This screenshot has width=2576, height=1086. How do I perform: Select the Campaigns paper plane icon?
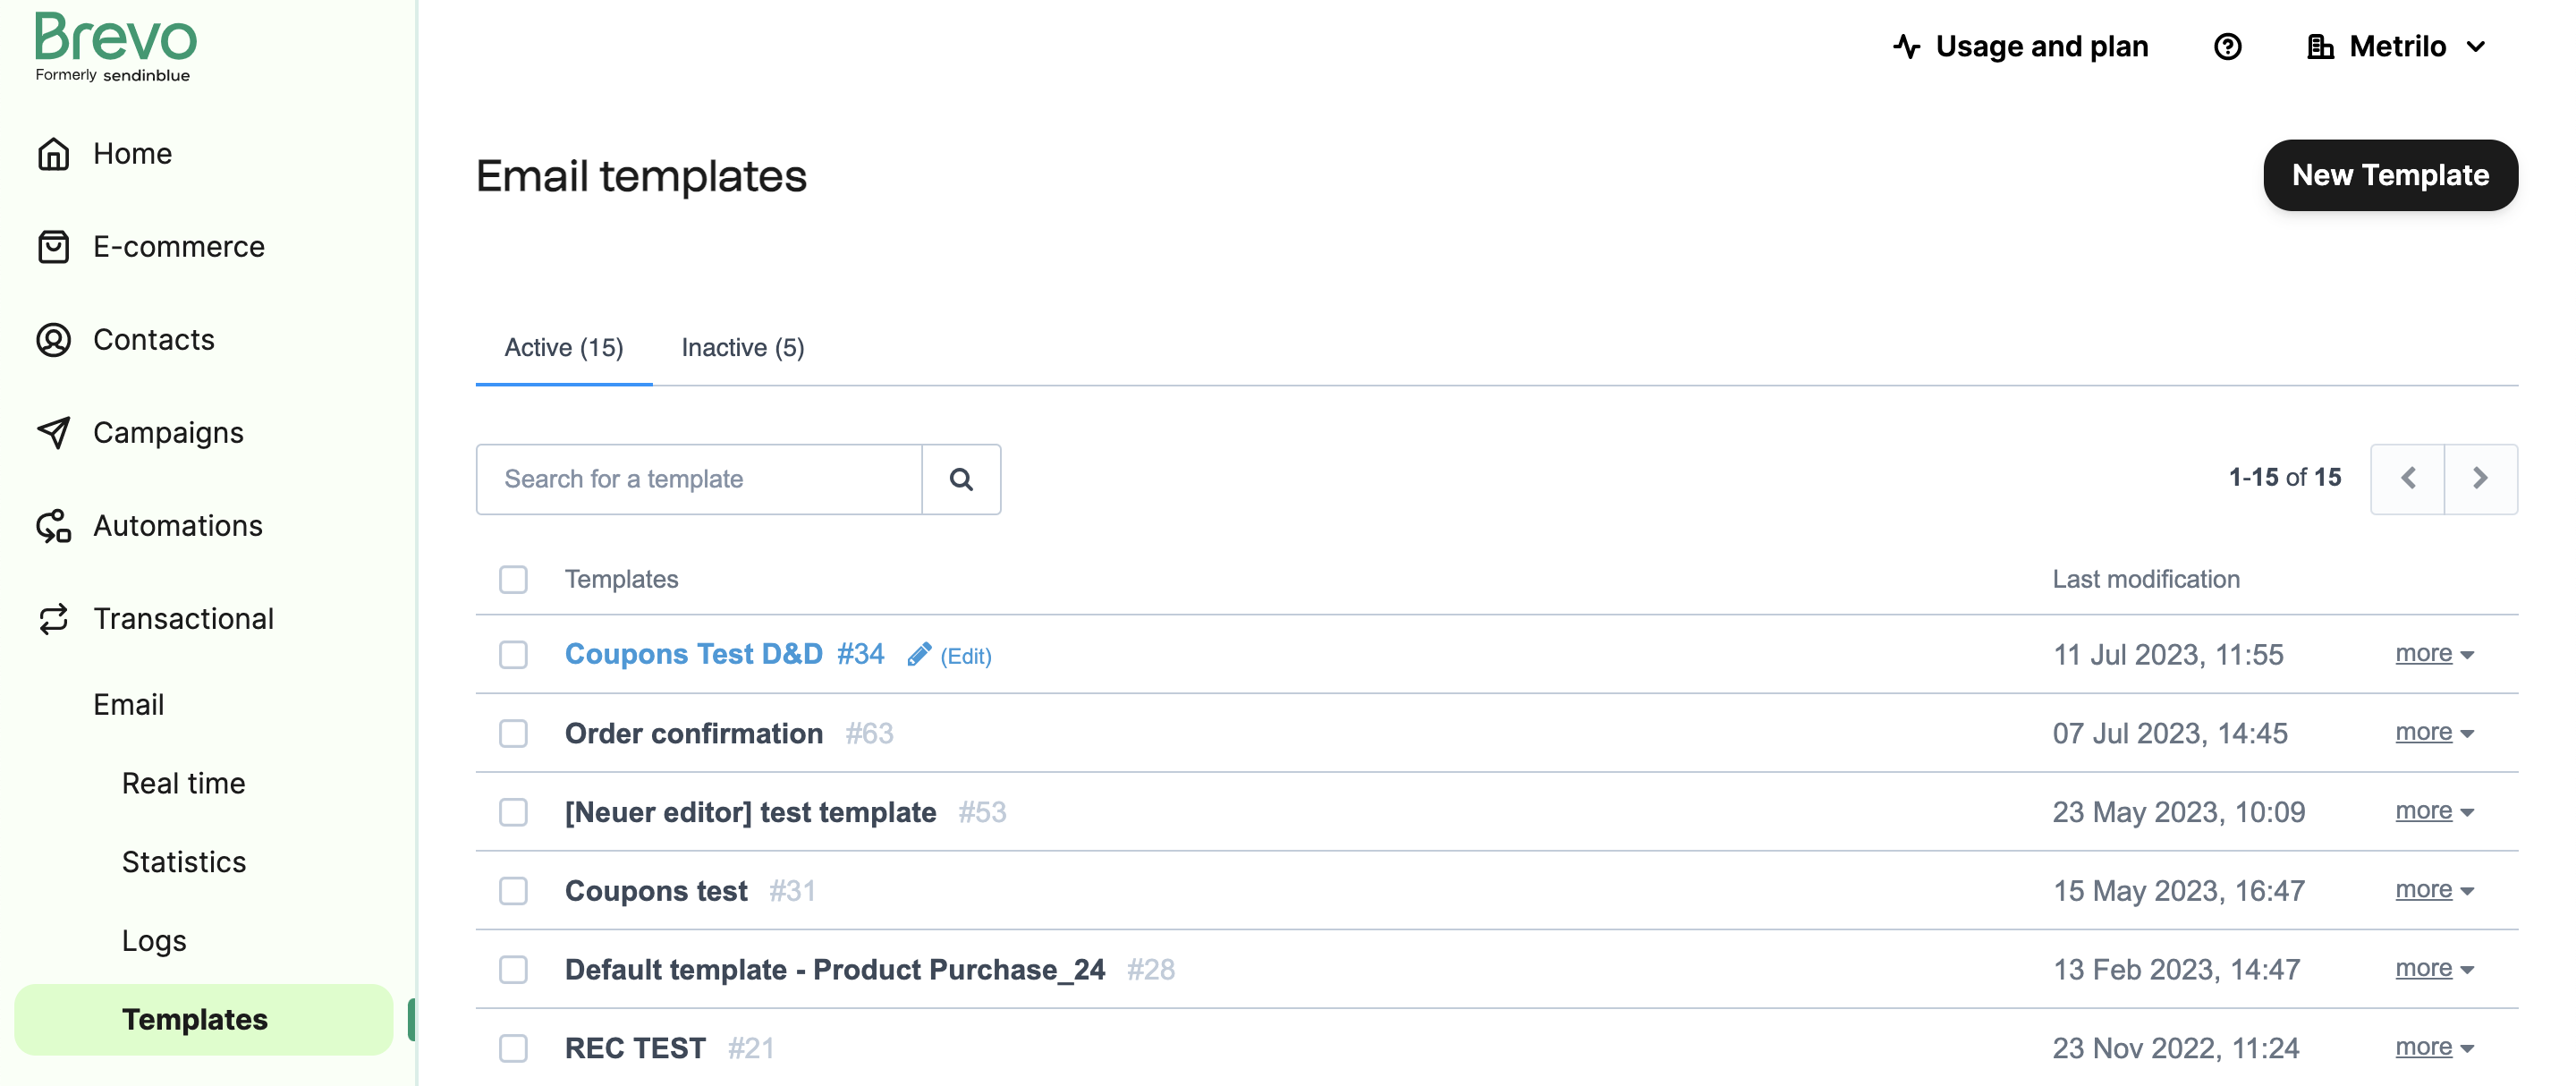pyautogui.click(x=53, y=433)
